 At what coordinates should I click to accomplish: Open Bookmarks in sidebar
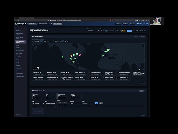pyautogui.click(x=18, y=68)
